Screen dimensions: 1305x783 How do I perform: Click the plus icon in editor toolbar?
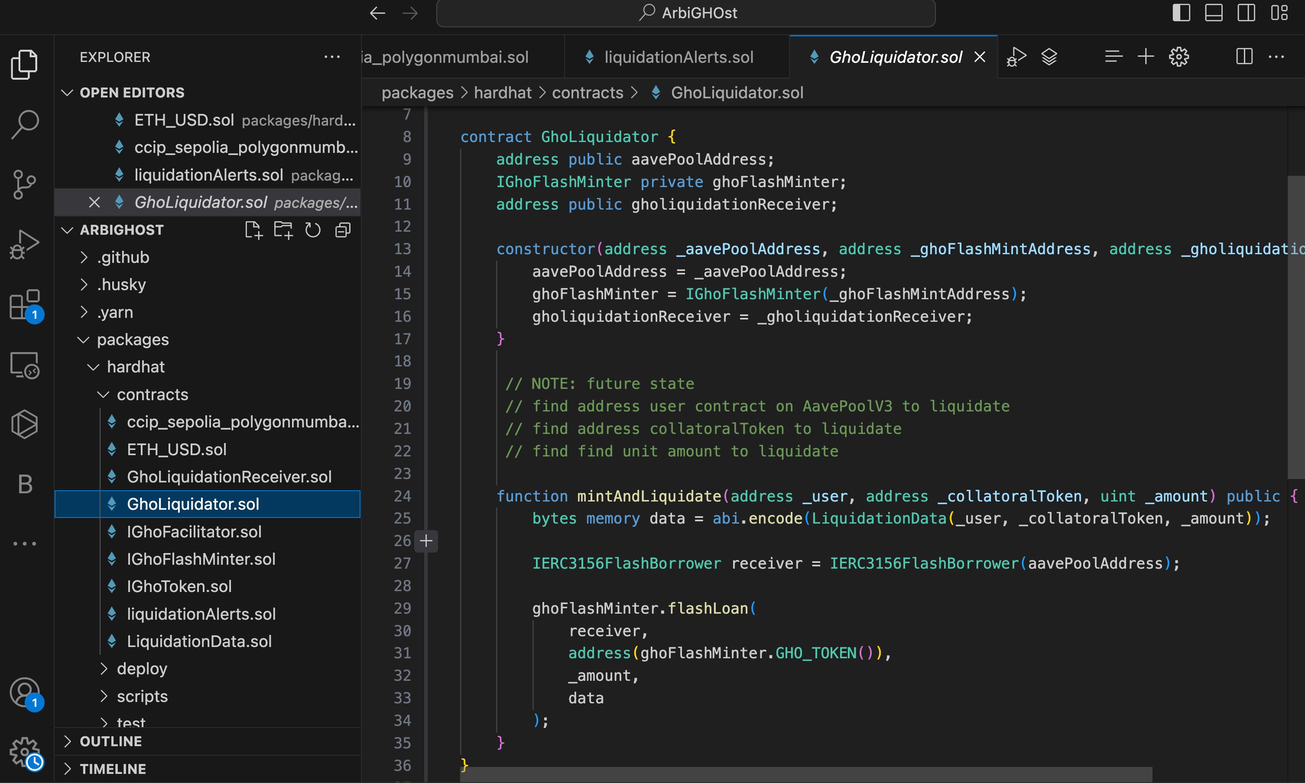click(1146, 56)
